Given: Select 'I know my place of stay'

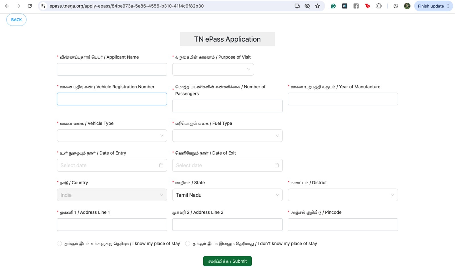Looking at the screenshot, I should tap(59, 244).
